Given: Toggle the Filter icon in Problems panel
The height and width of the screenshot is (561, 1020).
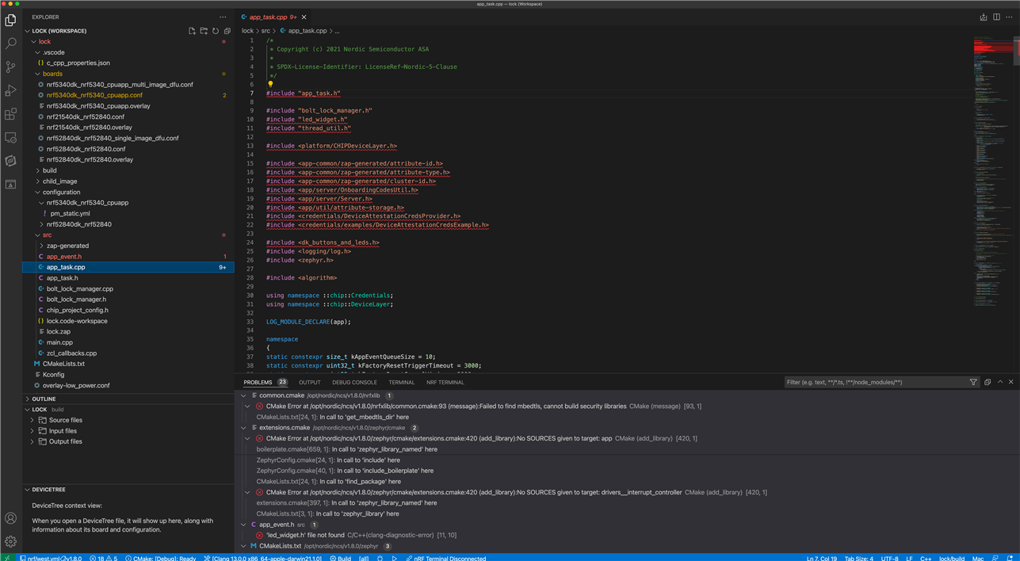Looking at the screenshot, I should [x=973, y=382].
